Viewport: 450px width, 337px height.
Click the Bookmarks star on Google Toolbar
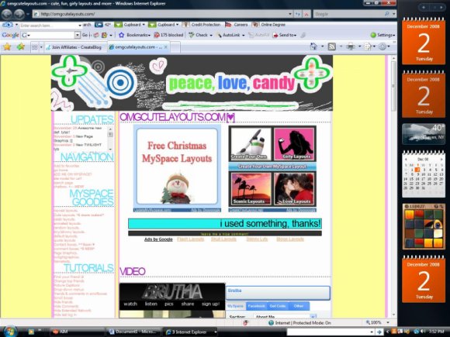(134, 35)
